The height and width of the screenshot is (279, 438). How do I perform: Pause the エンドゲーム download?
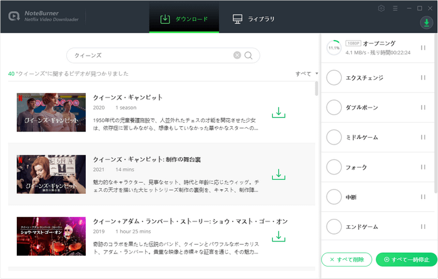click(423, 226)
